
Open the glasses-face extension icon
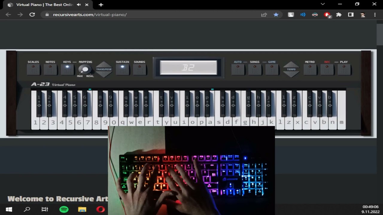coord(315,14)
